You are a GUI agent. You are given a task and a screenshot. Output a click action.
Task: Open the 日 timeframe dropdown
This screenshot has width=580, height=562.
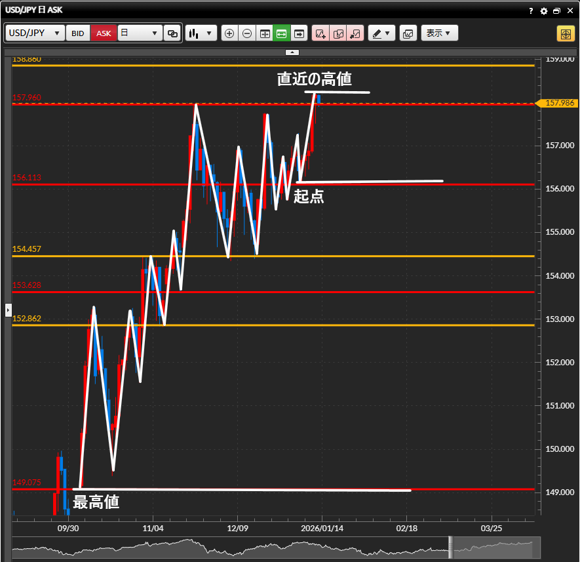[x=140, y=33]
